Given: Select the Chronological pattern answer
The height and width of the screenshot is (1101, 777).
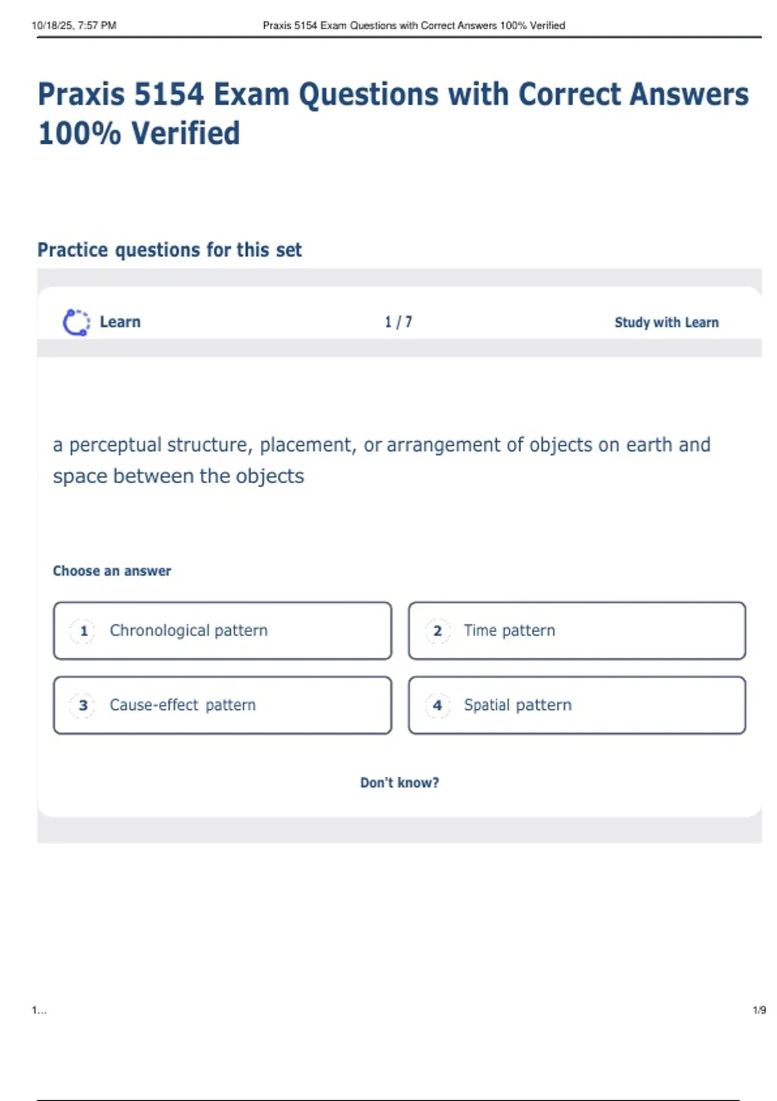Looking at the screenshot, I should point(222,631).
